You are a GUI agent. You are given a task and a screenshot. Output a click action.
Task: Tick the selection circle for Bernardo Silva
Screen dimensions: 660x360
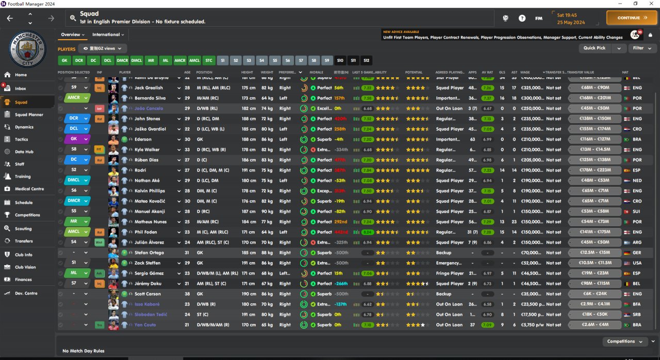tap(61, 98)
